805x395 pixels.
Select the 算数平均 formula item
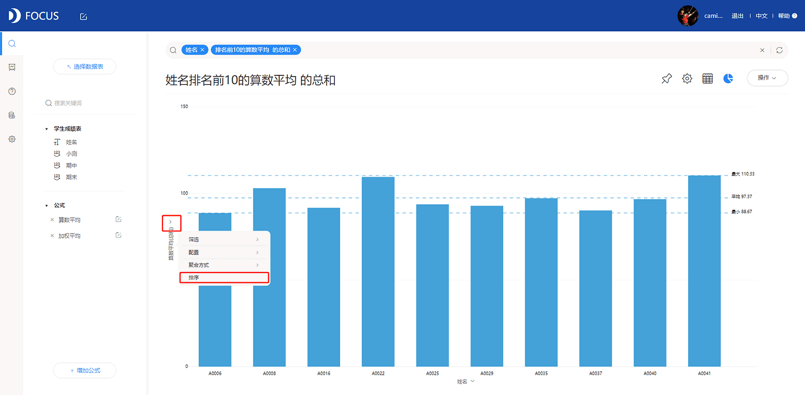pos(69,220)
